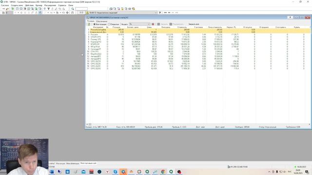
Task: Show hidden tray icons chevron
Action: (269, 172)
